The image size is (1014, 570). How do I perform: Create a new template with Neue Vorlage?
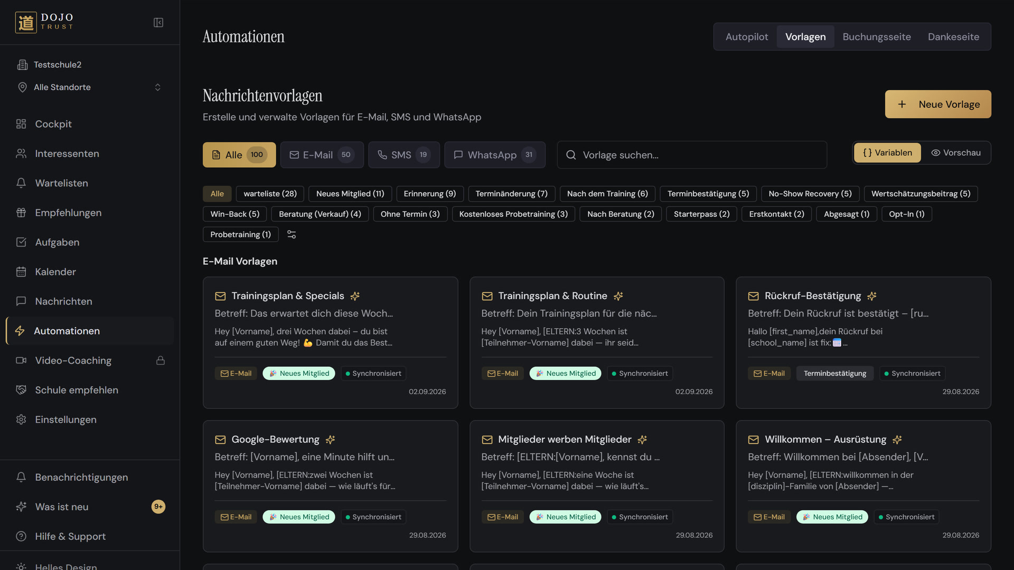tap(938, 104)
